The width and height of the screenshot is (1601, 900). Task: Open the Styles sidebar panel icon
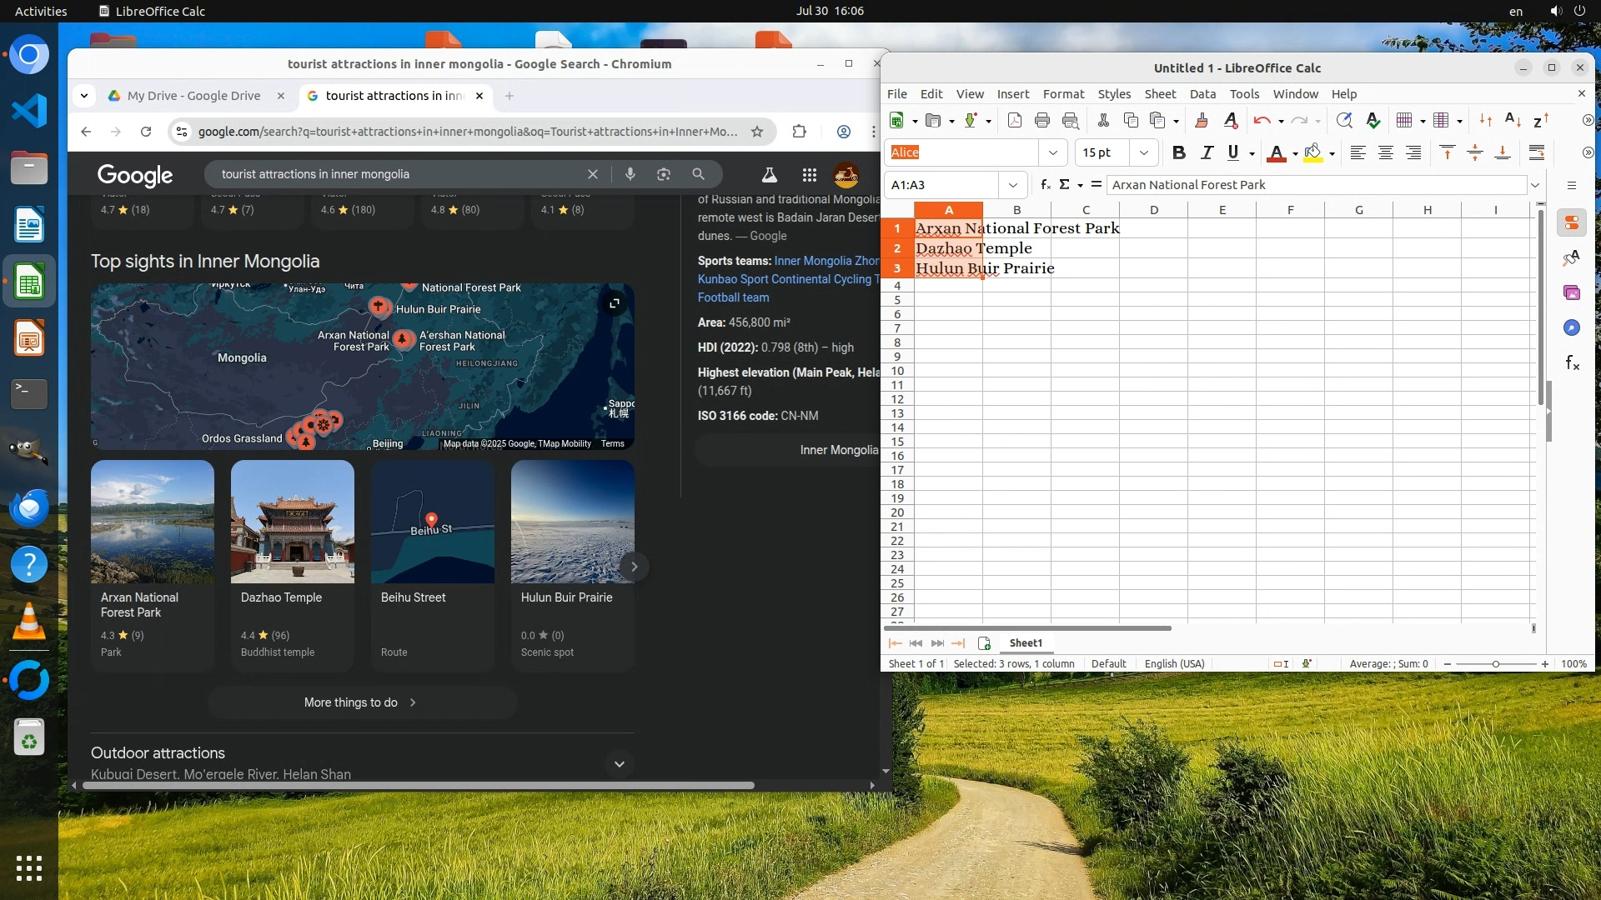pyautogui.click(x=1571, y=257)
